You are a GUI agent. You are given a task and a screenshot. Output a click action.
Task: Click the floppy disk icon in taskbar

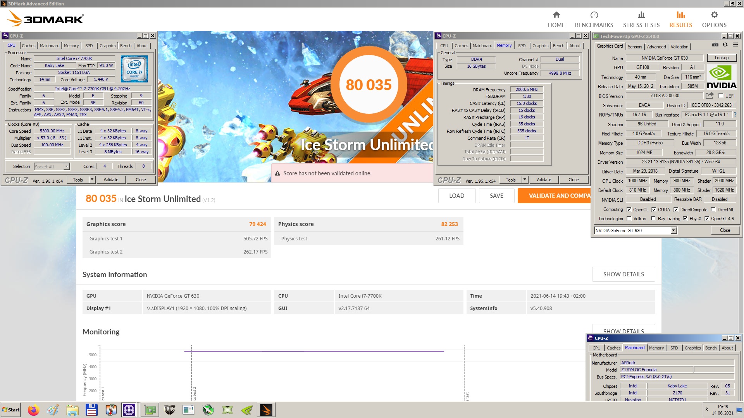pyautogui.click(x=91, y=410)
